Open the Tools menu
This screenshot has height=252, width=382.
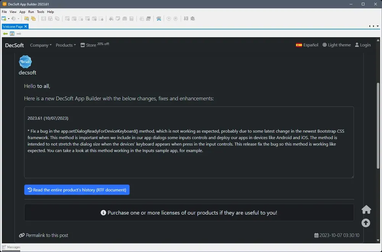(40, 12)
